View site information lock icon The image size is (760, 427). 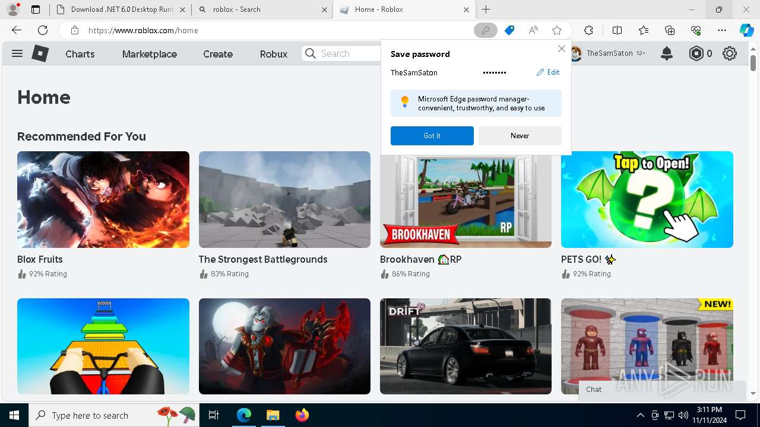(x=75, y=30)
